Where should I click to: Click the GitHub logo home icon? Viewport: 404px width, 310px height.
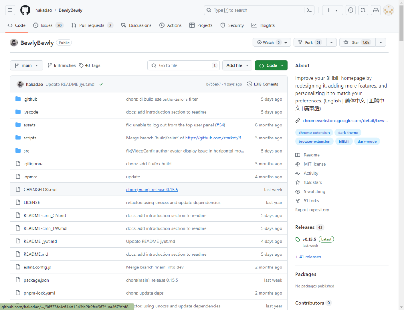click(x=25, y=10)
